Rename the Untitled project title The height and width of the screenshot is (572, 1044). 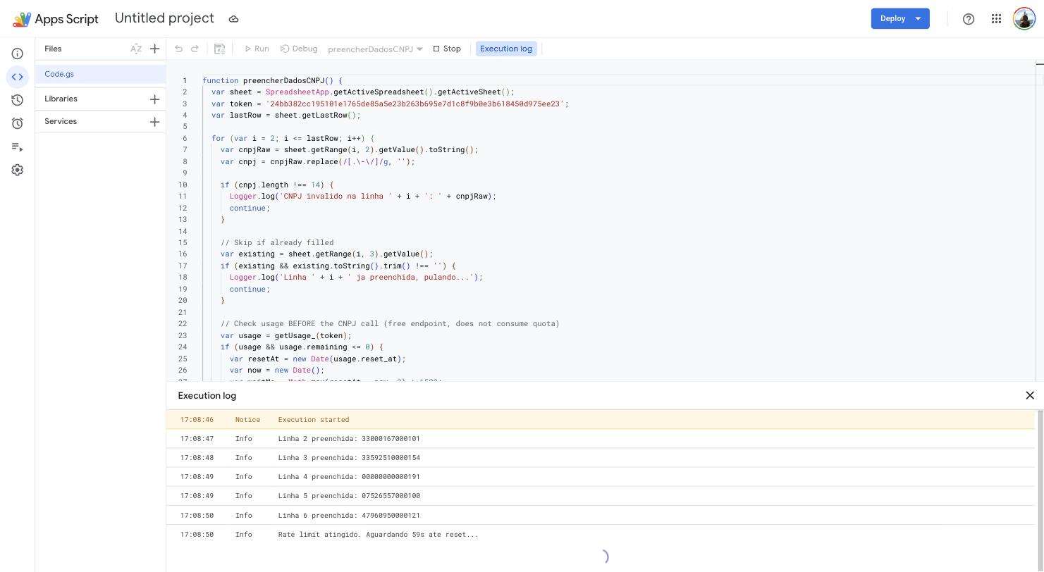[164, 18]
